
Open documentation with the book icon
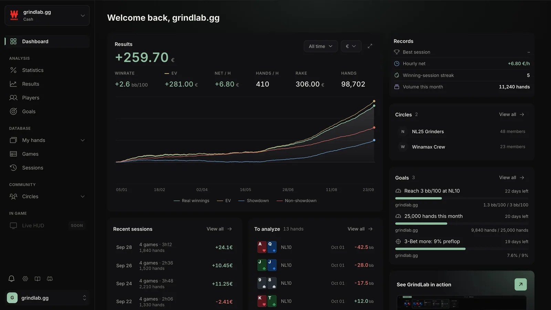coord(38,279)
